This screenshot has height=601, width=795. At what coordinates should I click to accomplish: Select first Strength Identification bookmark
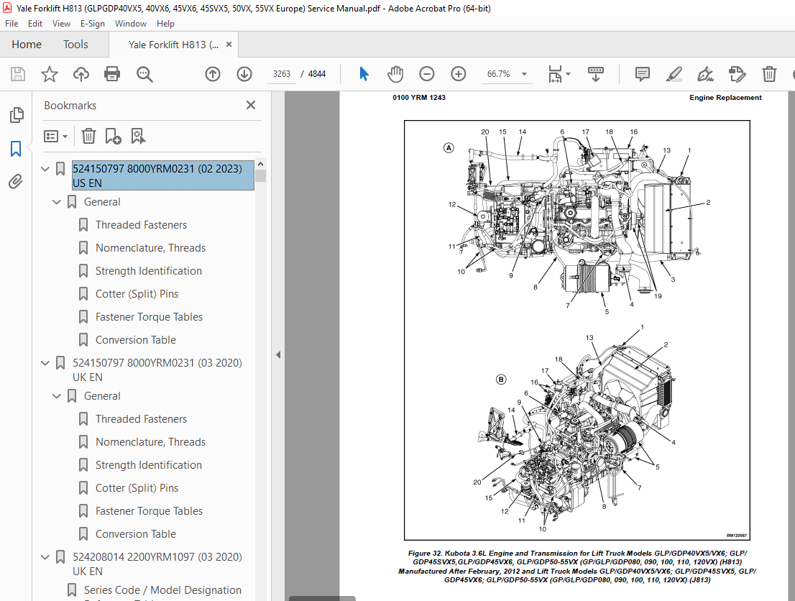click(149, 271)
